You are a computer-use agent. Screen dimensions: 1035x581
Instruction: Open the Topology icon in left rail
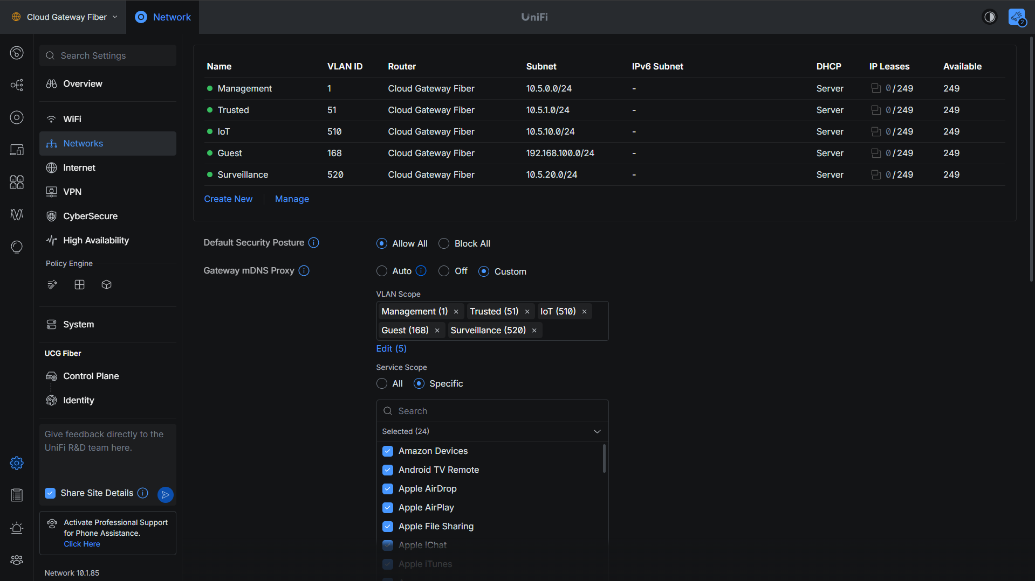[17, 85]
